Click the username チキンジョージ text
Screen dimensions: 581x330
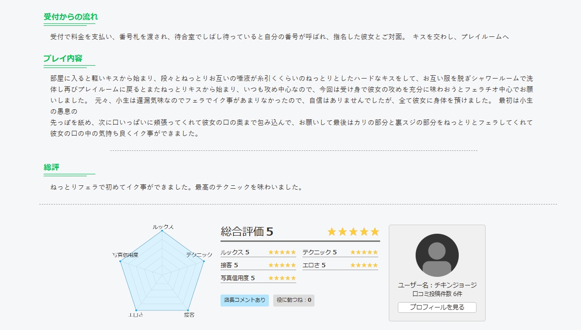455,285
